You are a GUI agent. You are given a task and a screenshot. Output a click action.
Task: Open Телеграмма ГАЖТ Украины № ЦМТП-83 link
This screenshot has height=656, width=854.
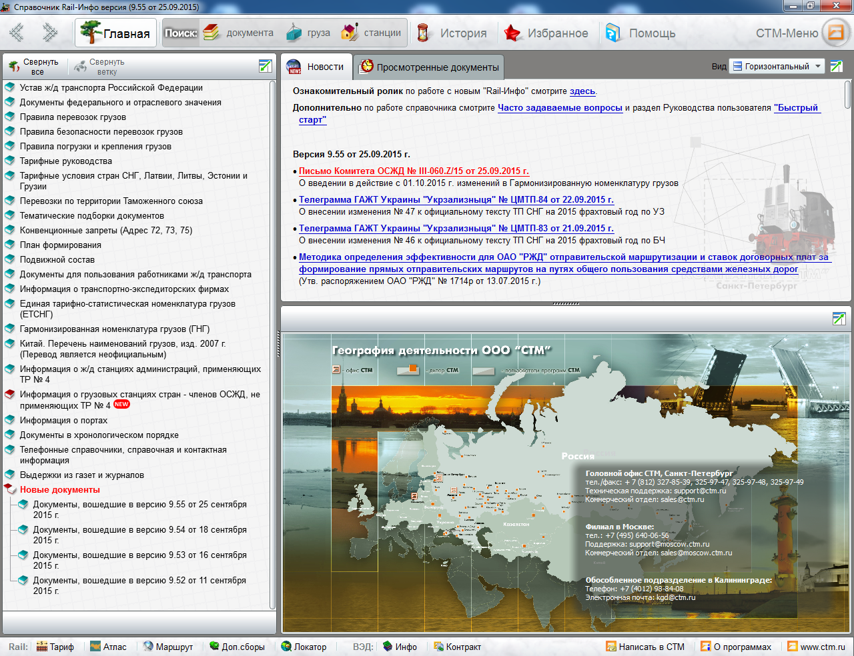(x=456, y=228)
